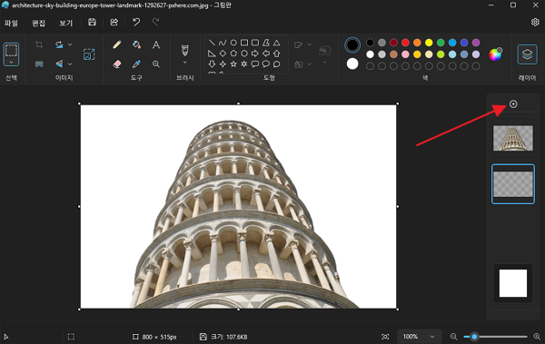This screenshot has height=344, width=545.
Task: Pick the Triangle shape
Action: [277, 43]
